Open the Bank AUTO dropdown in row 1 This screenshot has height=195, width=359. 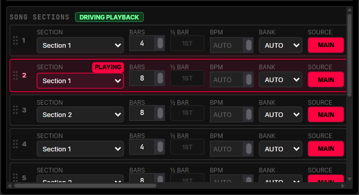tap(280, 45)
